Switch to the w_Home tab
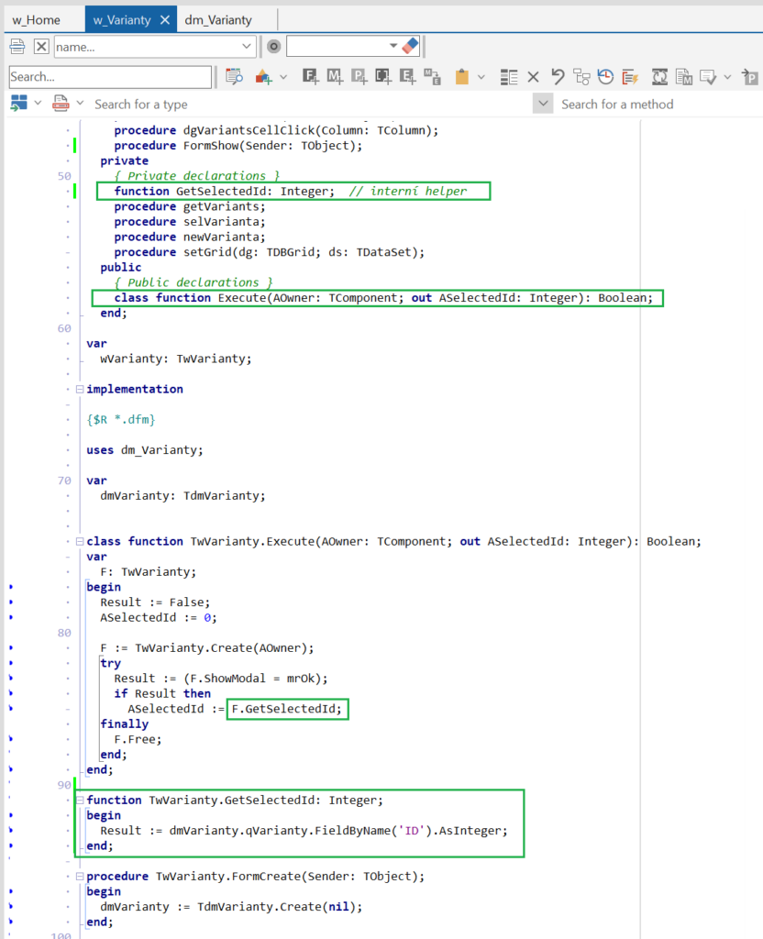Viewport: 763px width, 939px height. pos(37,19)
